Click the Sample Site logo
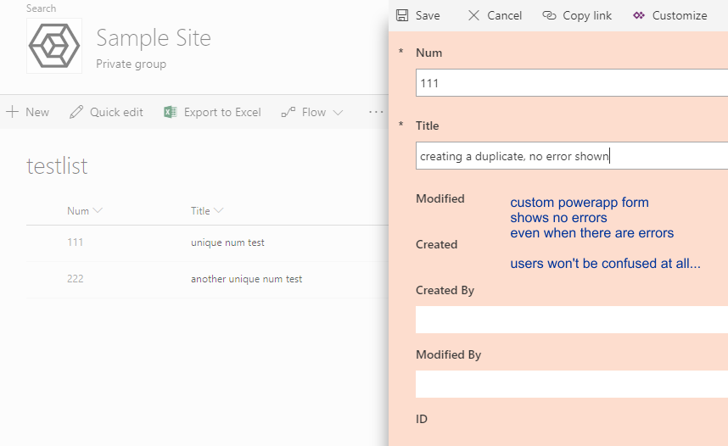 pyautogui.click(x=54, y=46)
